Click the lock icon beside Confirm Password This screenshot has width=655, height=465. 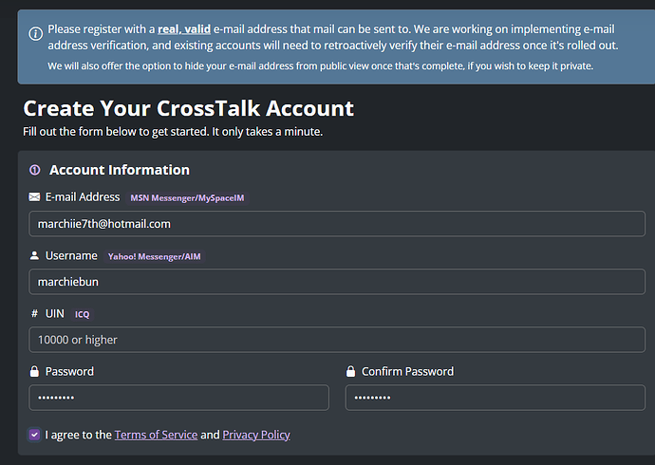coord(350,371)
